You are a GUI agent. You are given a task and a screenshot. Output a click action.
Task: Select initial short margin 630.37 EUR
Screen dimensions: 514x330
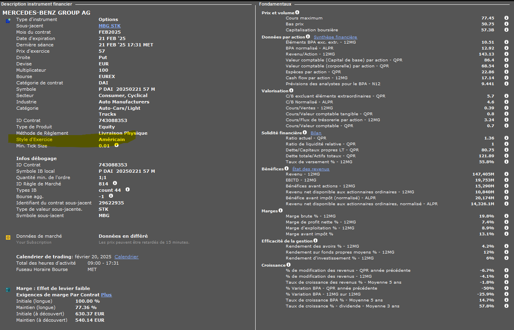pyautogui.click(x=90, y=314)
